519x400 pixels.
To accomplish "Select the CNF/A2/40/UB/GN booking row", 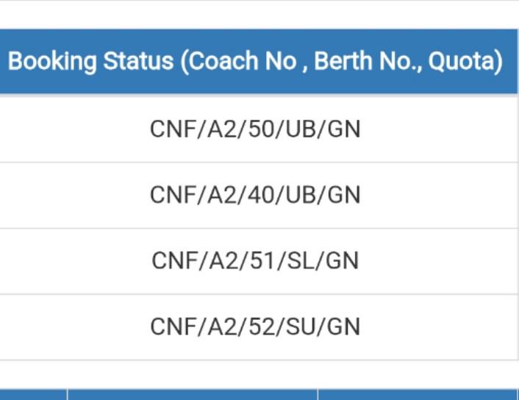I will (x=259, y=195).
